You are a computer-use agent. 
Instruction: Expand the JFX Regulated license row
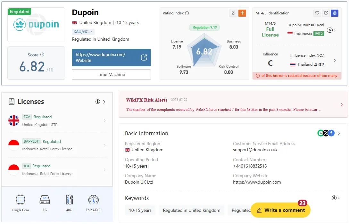pos(57,170)
